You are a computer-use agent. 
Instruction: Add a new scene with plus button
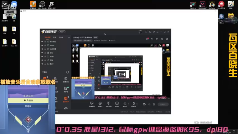[x=69, y=38]
